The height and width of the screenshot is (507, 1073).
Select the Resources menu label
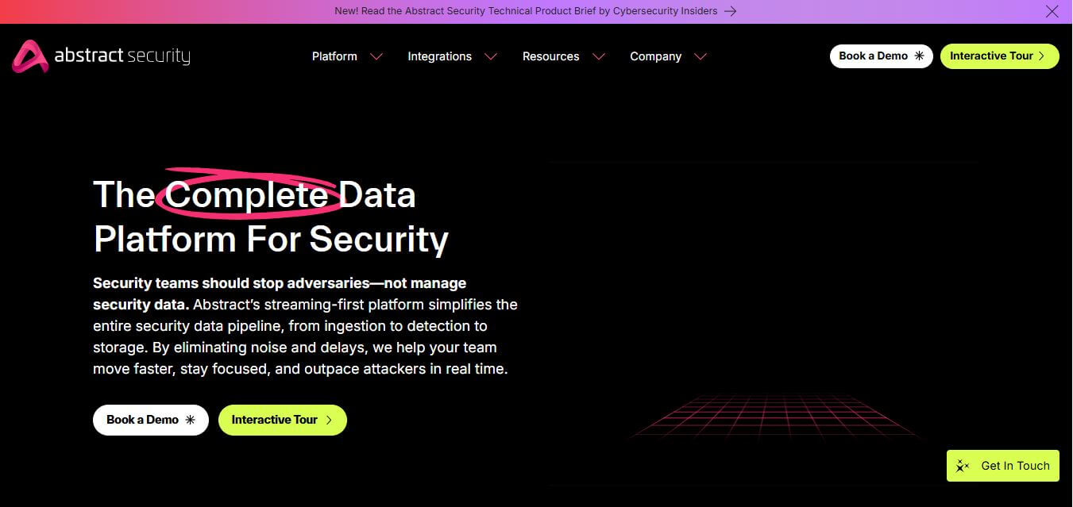(550, 56)
